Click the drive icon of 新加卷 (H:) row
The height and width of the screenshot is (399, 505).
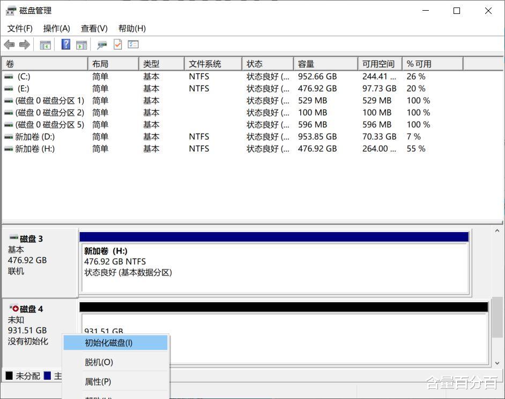coord(9,149)
